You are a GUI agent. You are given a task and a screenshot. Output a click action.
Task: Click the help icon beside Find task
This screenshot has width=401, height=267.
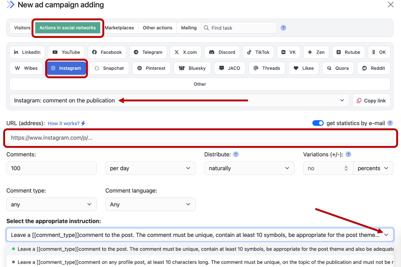click(x=283, y=28)
